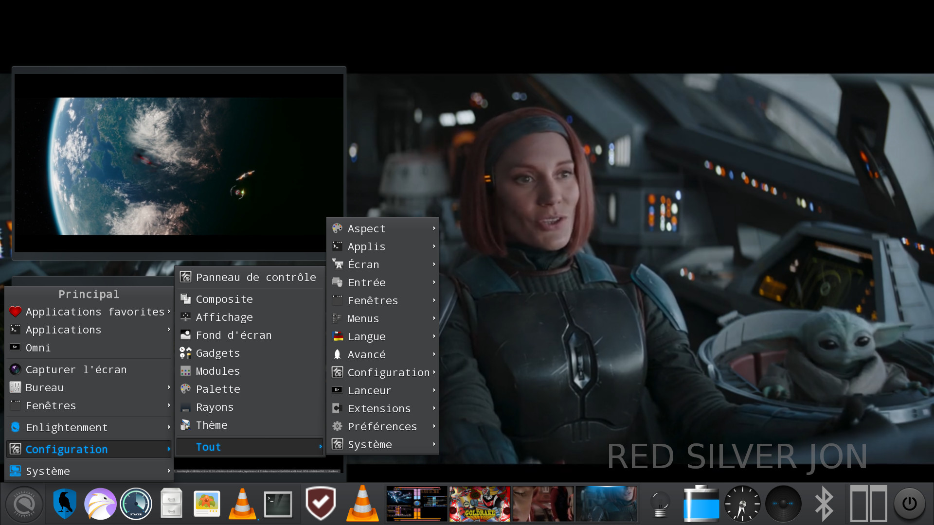Viewport: 934px width, 525px height.
Task: Select the spaceship console desktop thumbnail
Action: (x=417, y=504)
